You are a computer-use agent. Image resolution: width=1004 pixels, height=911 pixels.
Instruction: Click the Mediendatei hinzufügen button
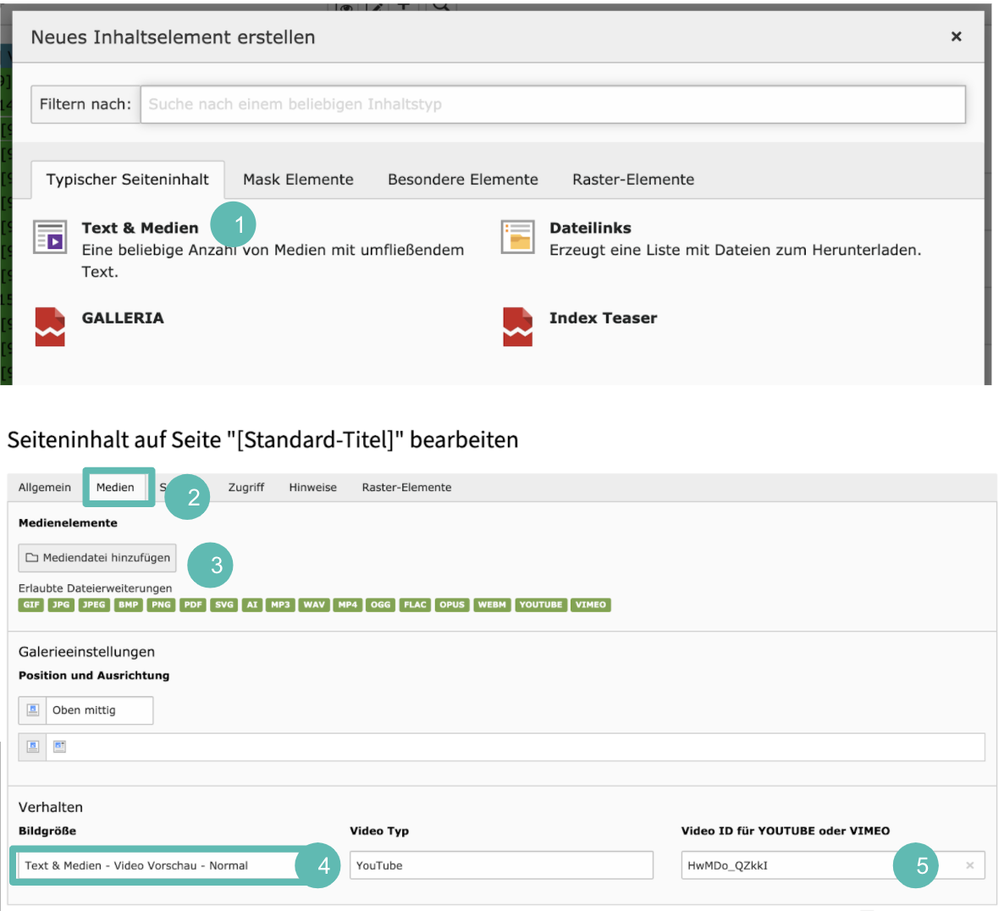tap(97, 558)
